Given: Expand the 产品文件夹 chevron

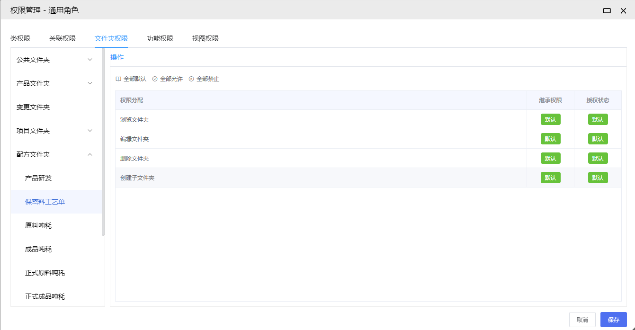Looking at the screenshot, I should [90, 83].
